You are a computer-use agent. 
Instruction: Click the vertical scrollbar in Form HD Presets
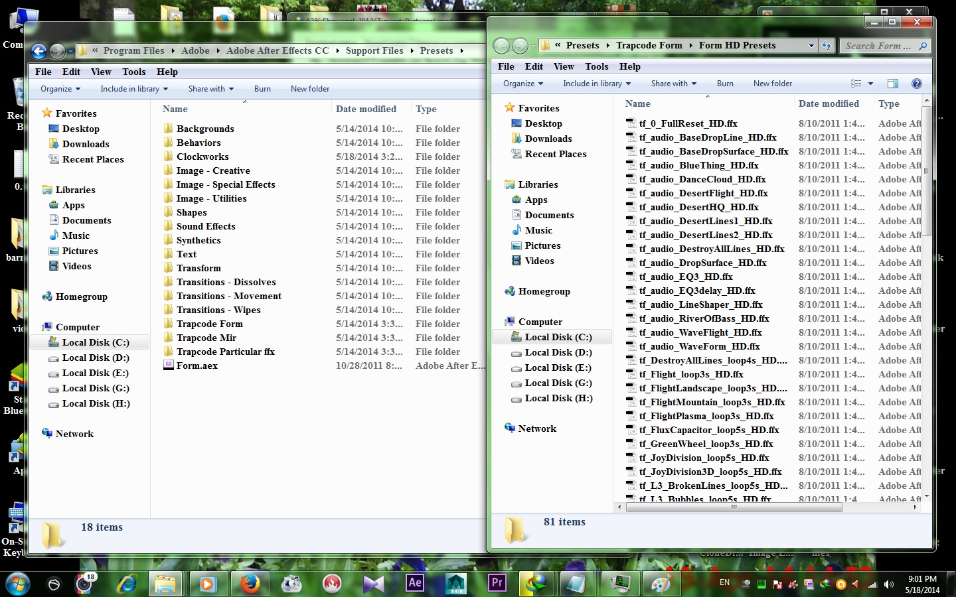click(x=927, y=171)
